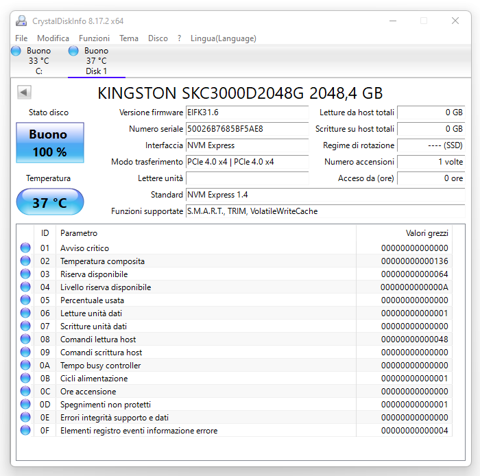Open the Tema menu

point(129,38)
